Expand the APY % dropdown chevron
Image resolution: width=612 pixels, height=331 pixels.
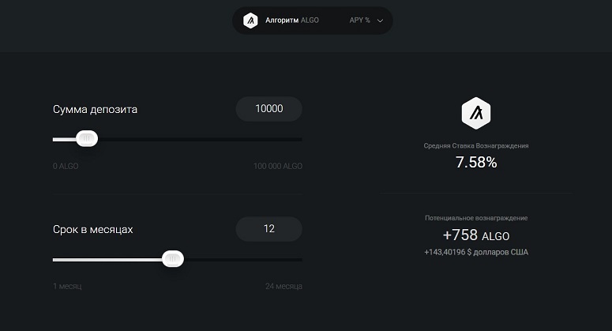[380, 21]
